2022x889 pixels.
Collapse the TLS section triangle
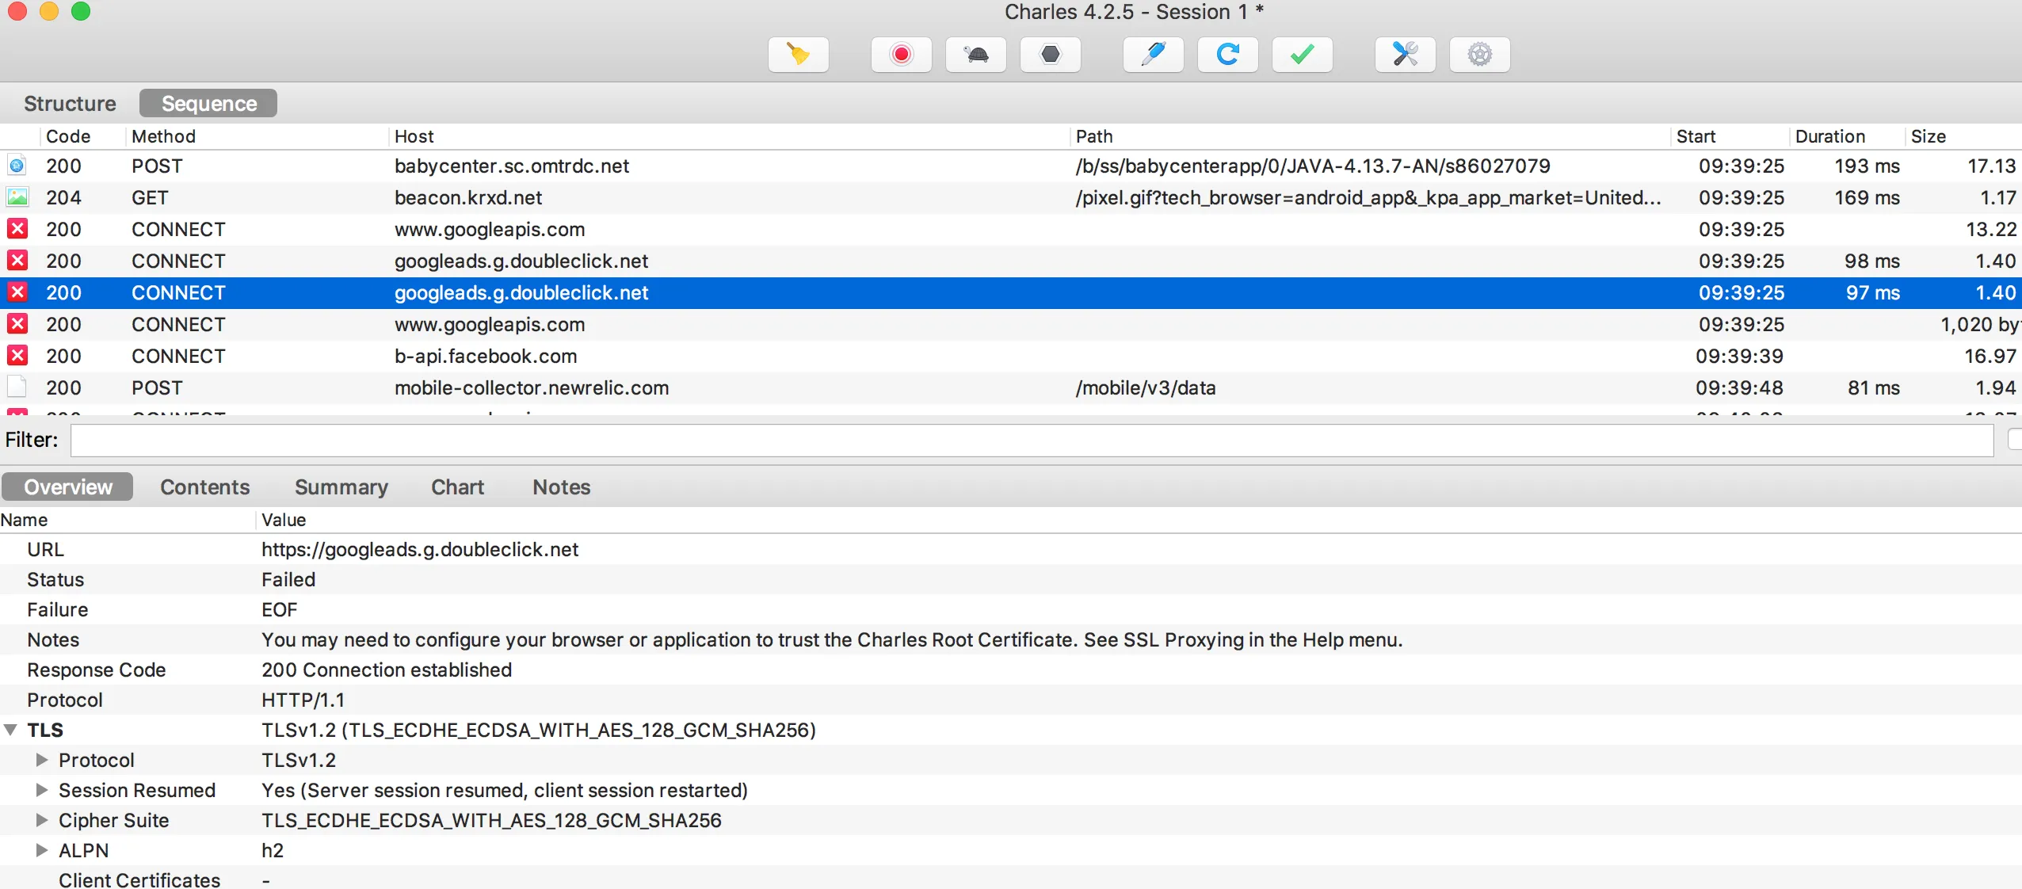(x=11, y=730)
